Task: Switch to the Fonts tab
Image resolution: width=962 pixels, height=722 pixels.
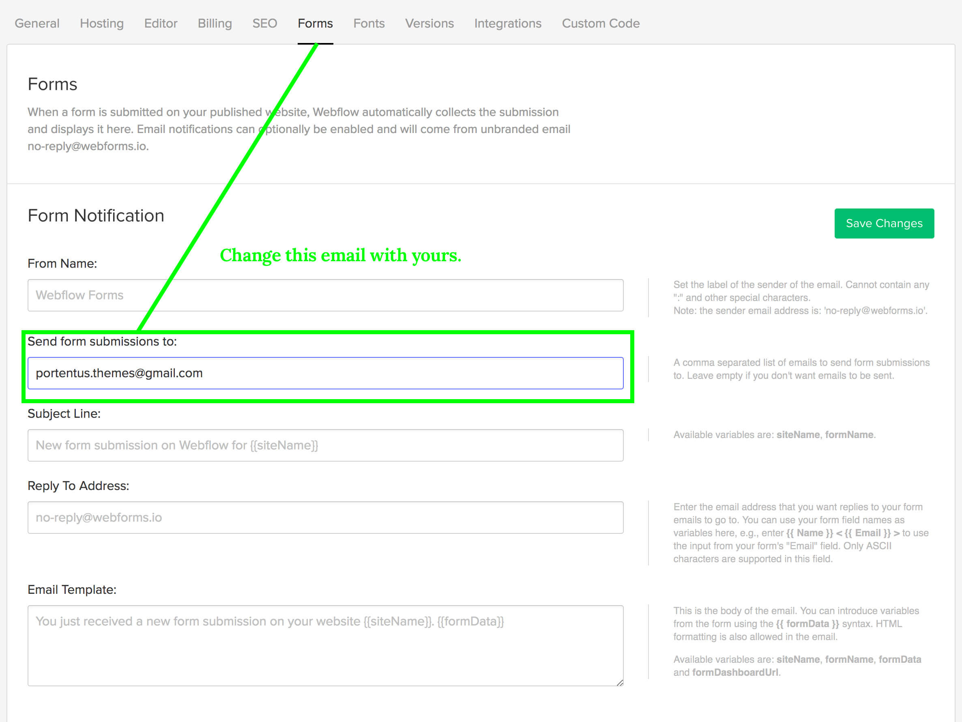Action: (369, 24)
